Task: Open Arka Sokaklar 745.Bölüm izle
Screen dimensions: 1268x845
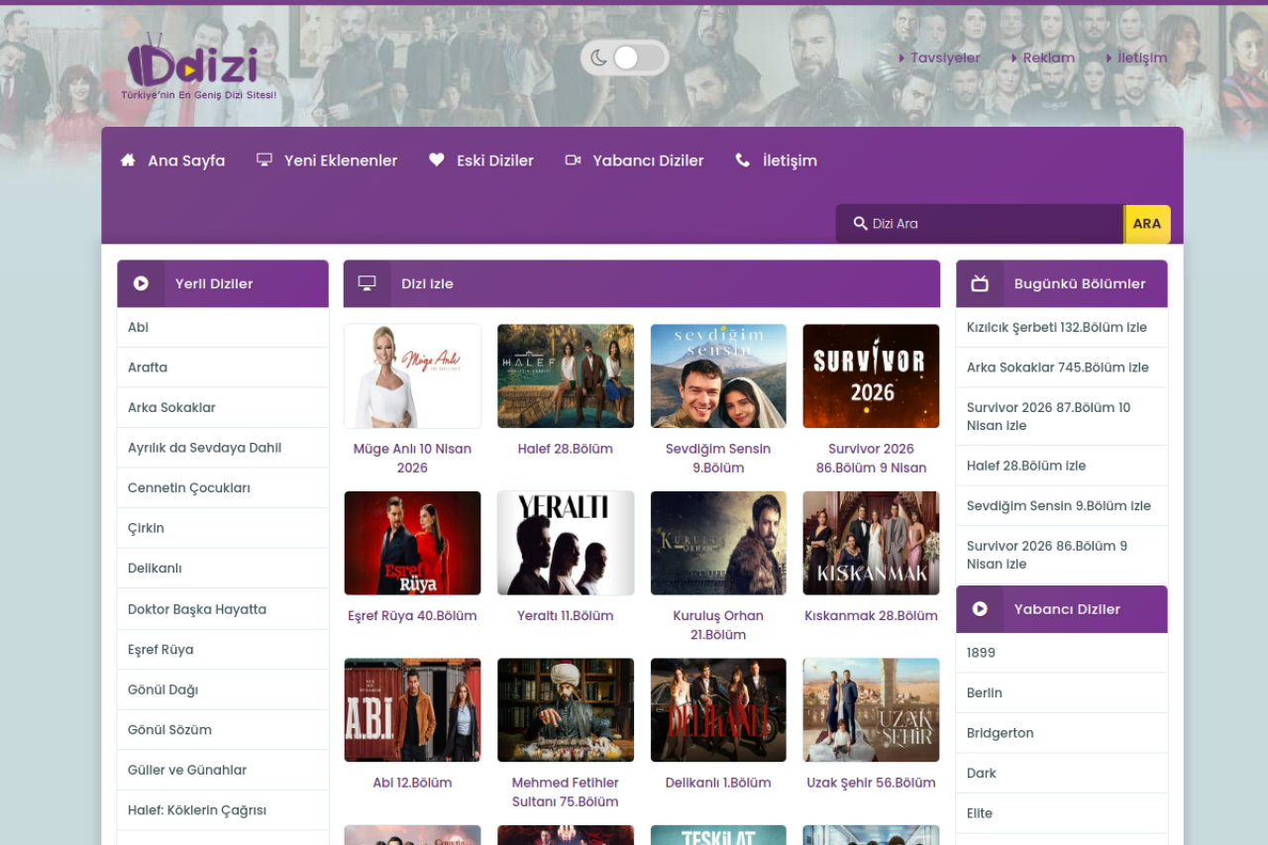Action: (1058, 368)
